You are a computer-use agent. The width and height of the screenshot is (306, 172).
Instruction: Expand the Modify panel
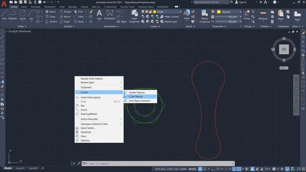[x=69, y=27]
